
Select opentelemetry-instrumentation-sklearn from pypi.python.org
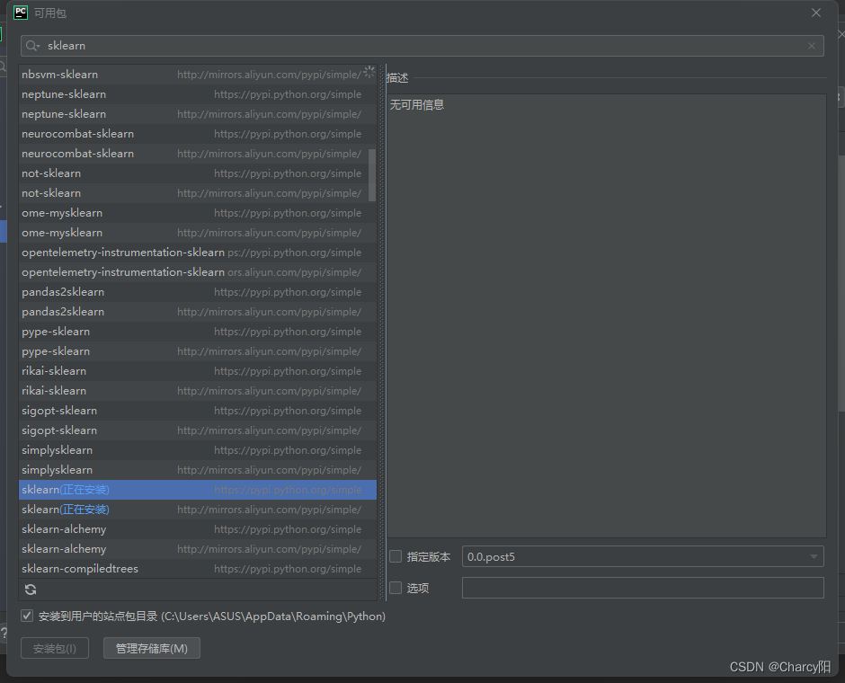pyautogui.click(x=197, y=253)
